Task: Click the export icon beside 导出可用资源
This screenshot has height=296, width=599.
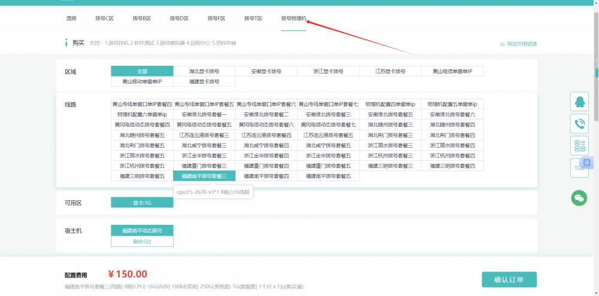Action: click(502, 44)
